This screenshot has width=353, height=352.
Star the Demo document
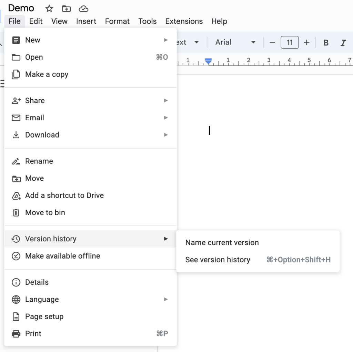[49, 9]
